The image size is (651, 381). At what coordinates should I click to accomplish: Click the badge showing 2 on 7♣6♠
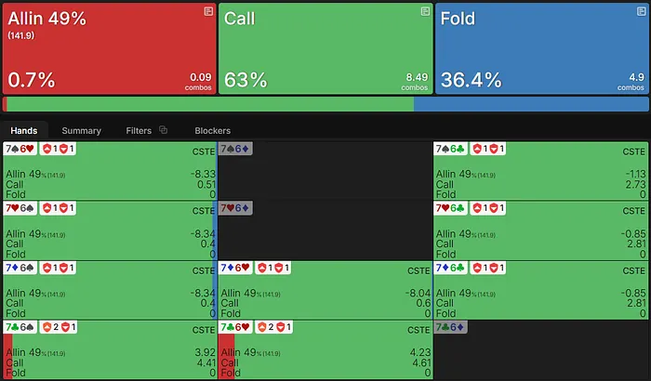(x=46, y=327)
